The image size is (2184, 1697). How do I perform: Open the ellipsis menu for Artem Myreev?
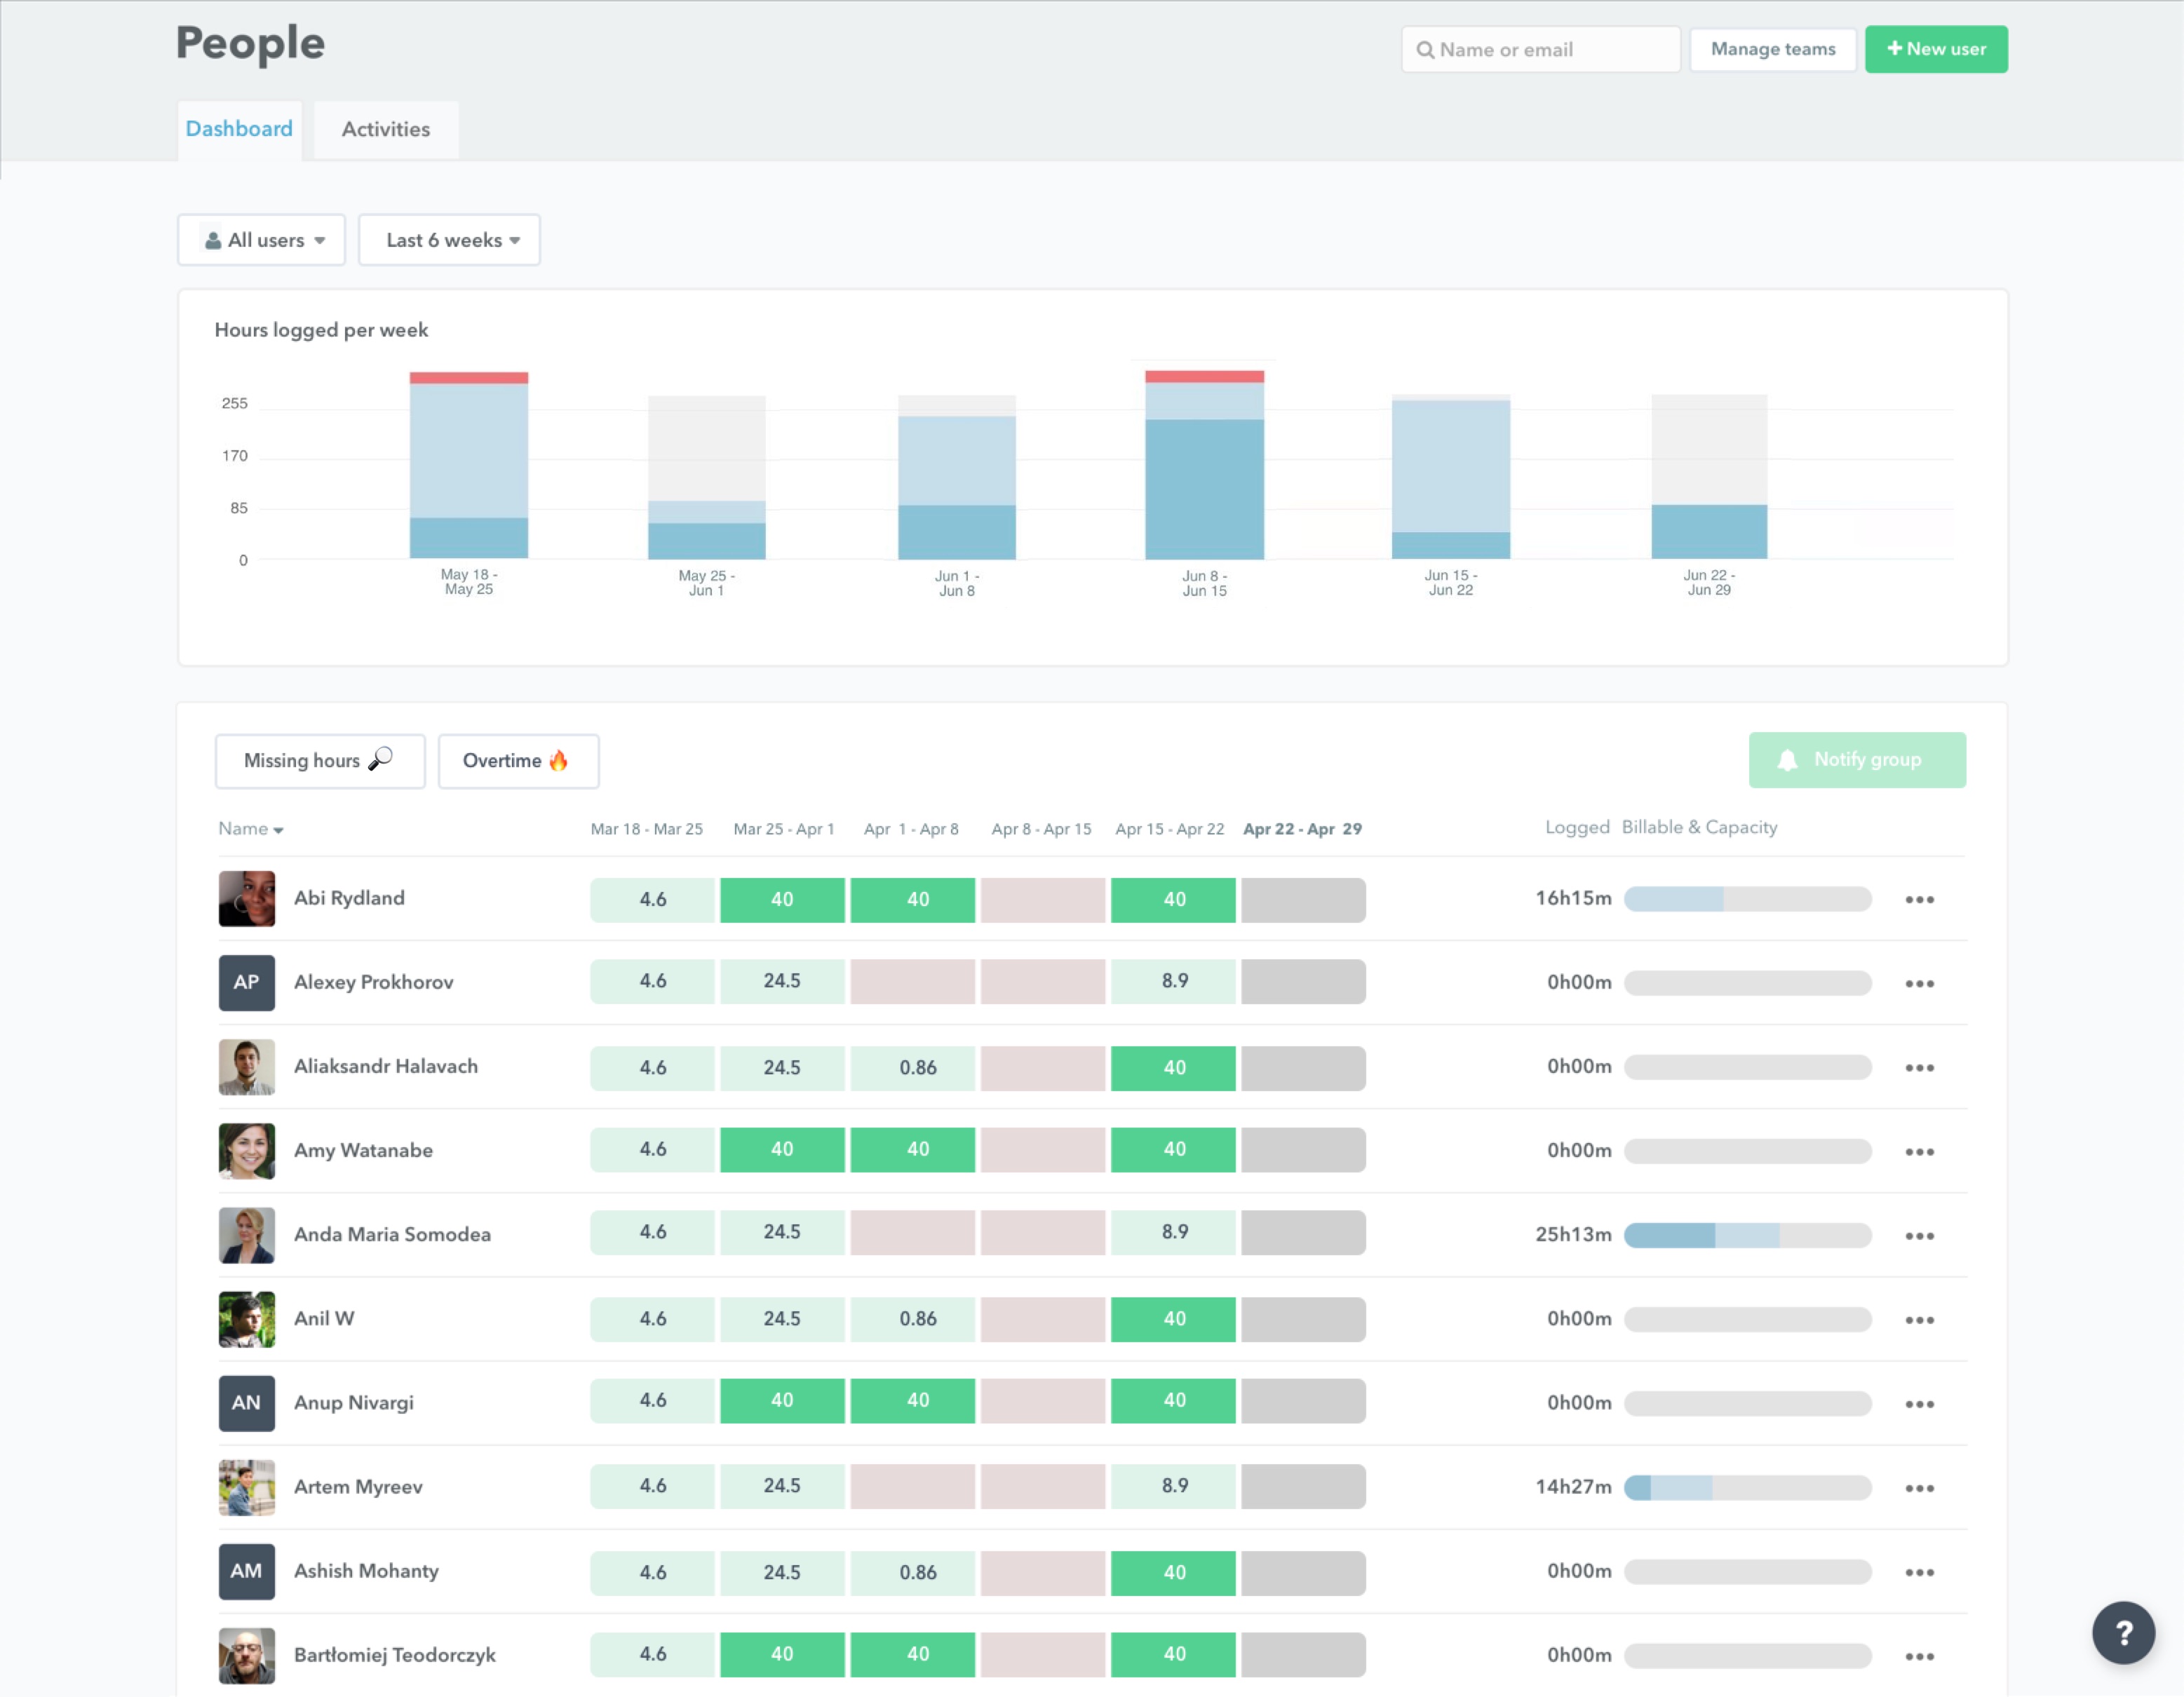click(x=1922, y=1487)
